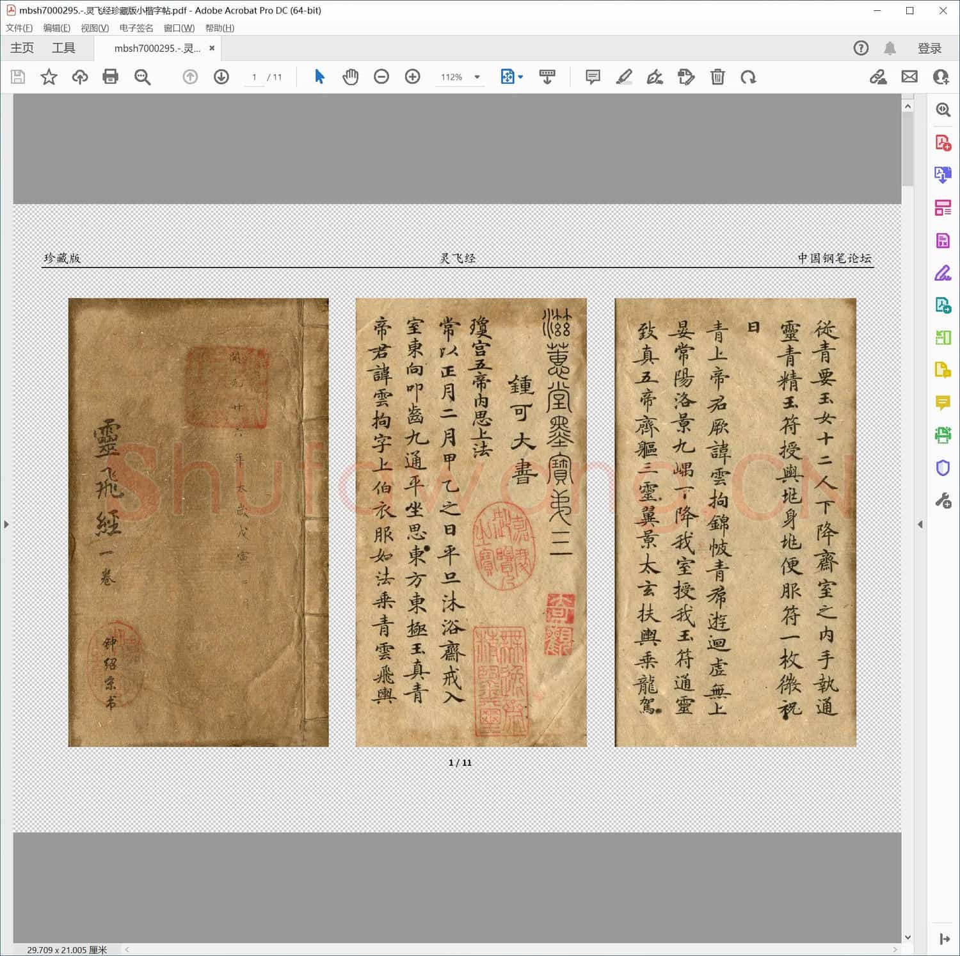
Task: Open the Create PDF tool
Action: pos(943,143)
